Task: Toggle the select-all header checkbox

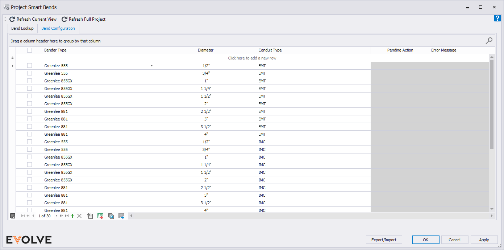Action: point(29,50)
